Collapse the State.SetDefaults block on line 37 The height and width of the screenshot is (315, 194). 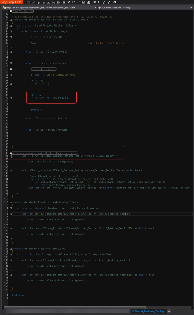coord(11,37)
